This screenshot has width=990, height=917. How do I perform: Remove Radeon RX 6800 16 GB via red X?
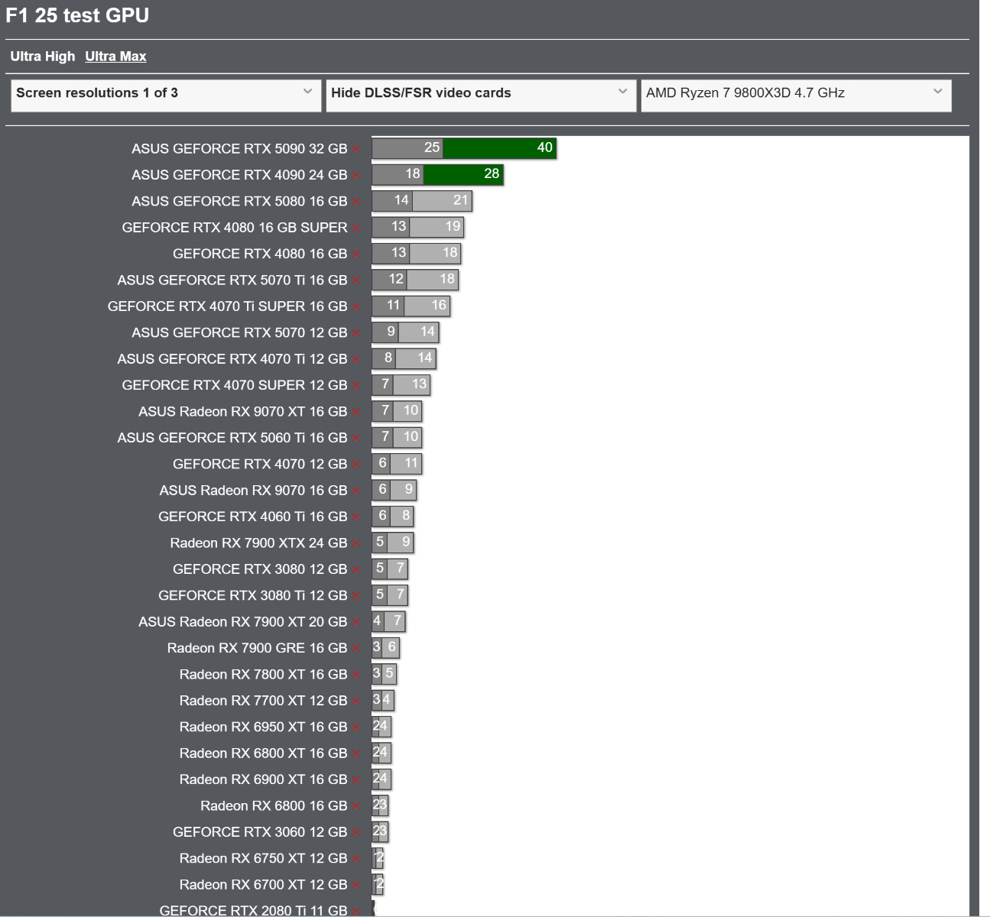point(356,807)
